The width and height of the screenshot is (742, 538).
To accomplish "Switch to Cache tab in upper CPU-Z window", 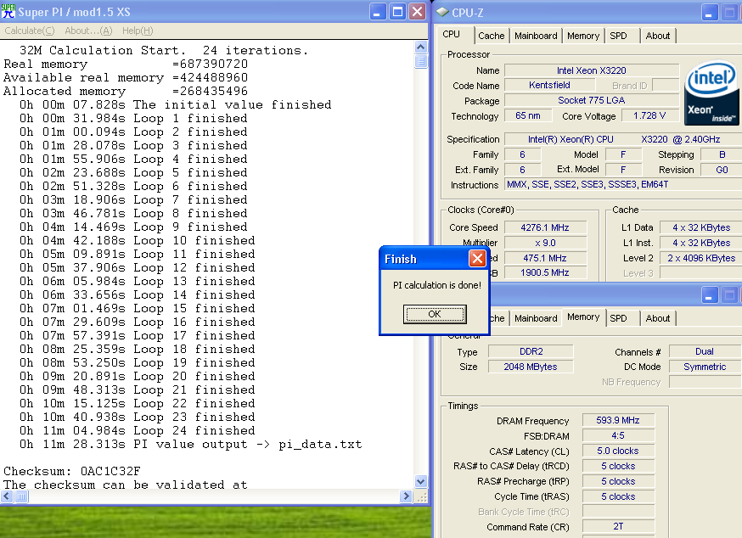I will pyautogui.click(x=492, y=36).
